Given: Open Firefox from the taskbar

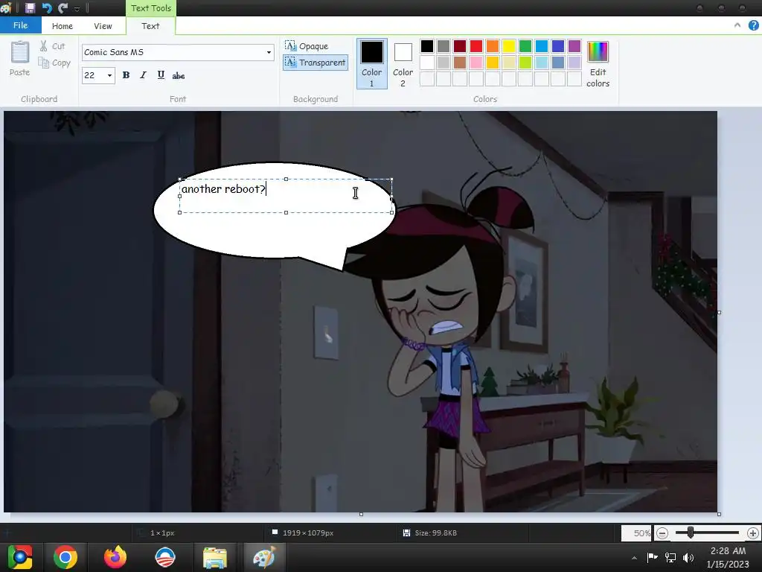Looking at the screenshot, I should click(x=115, y=557).
